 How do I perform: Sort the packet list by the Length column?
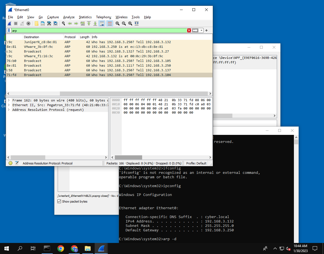click(x=84, y=37)
